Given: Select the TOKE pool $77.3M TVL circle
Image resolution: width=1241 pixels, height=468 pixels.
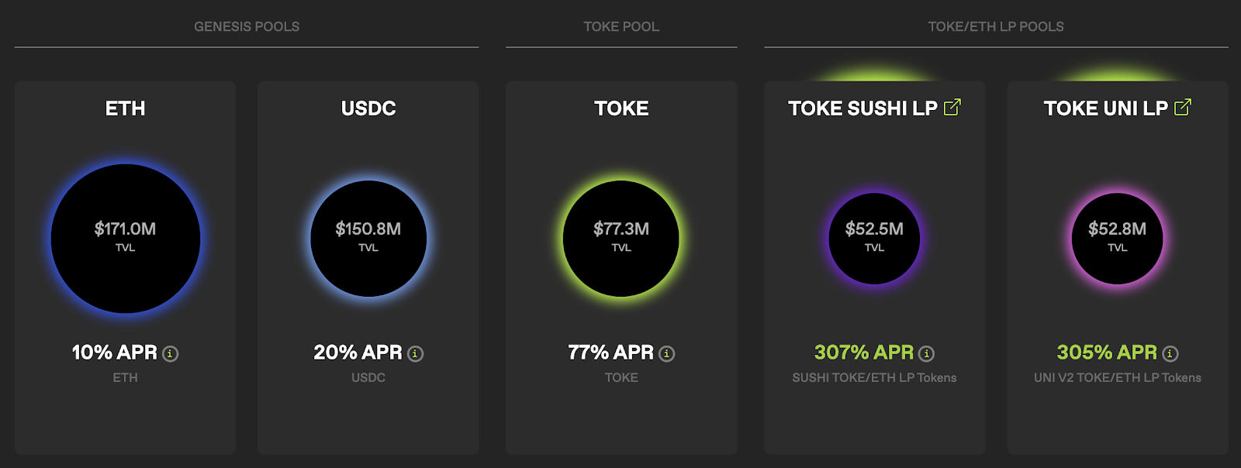Looking at the screenshot, I should [621, 239].
